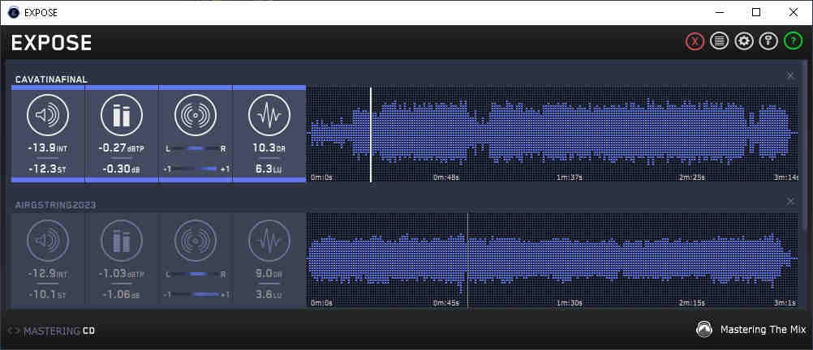Click CAVATINAFINAL L-R balance meter
Image resolution: width=813 pixels, height=350 pixels.
196,148
